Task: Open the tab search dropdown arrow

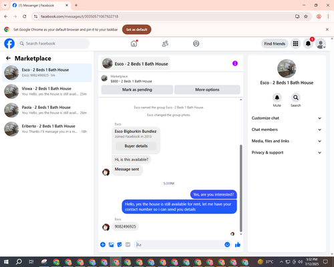Action: [5, 5]
